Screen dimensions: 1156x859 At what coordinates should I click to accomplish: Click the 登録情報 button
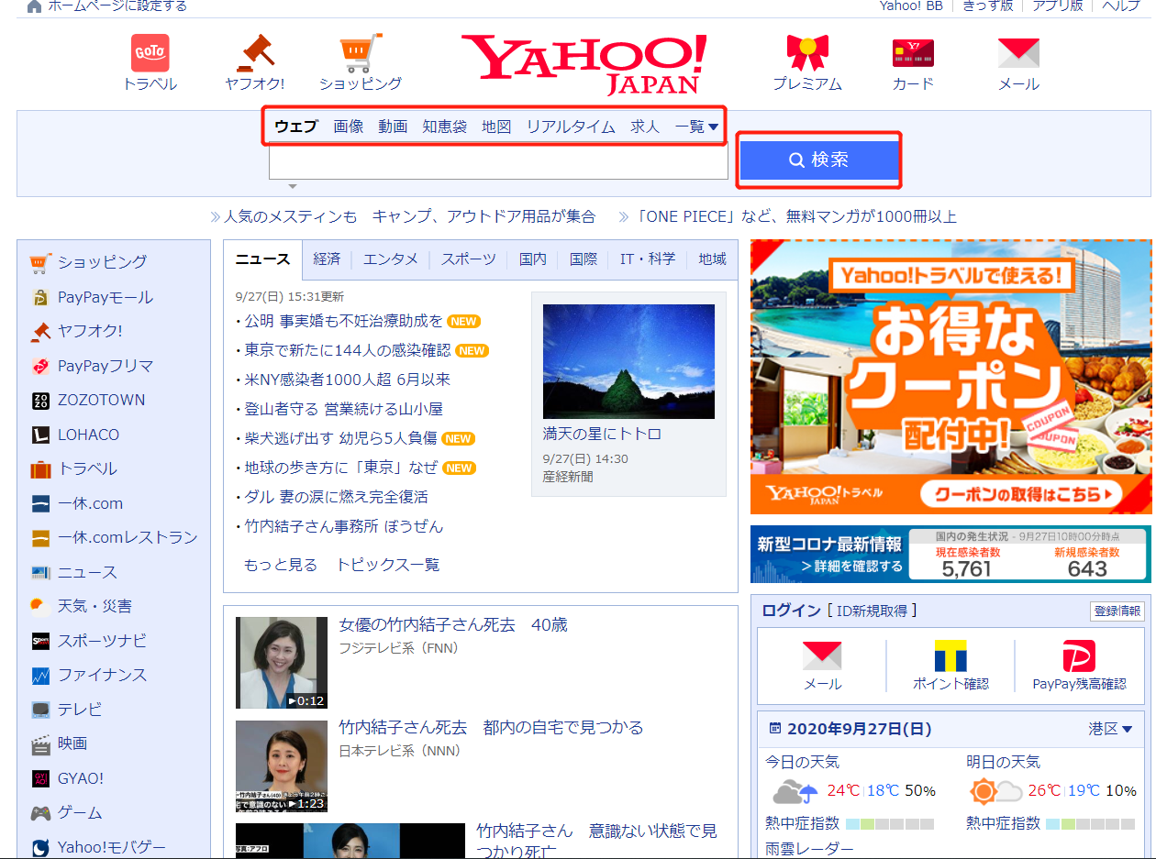pyautogui.click(x=1117, y=611)
